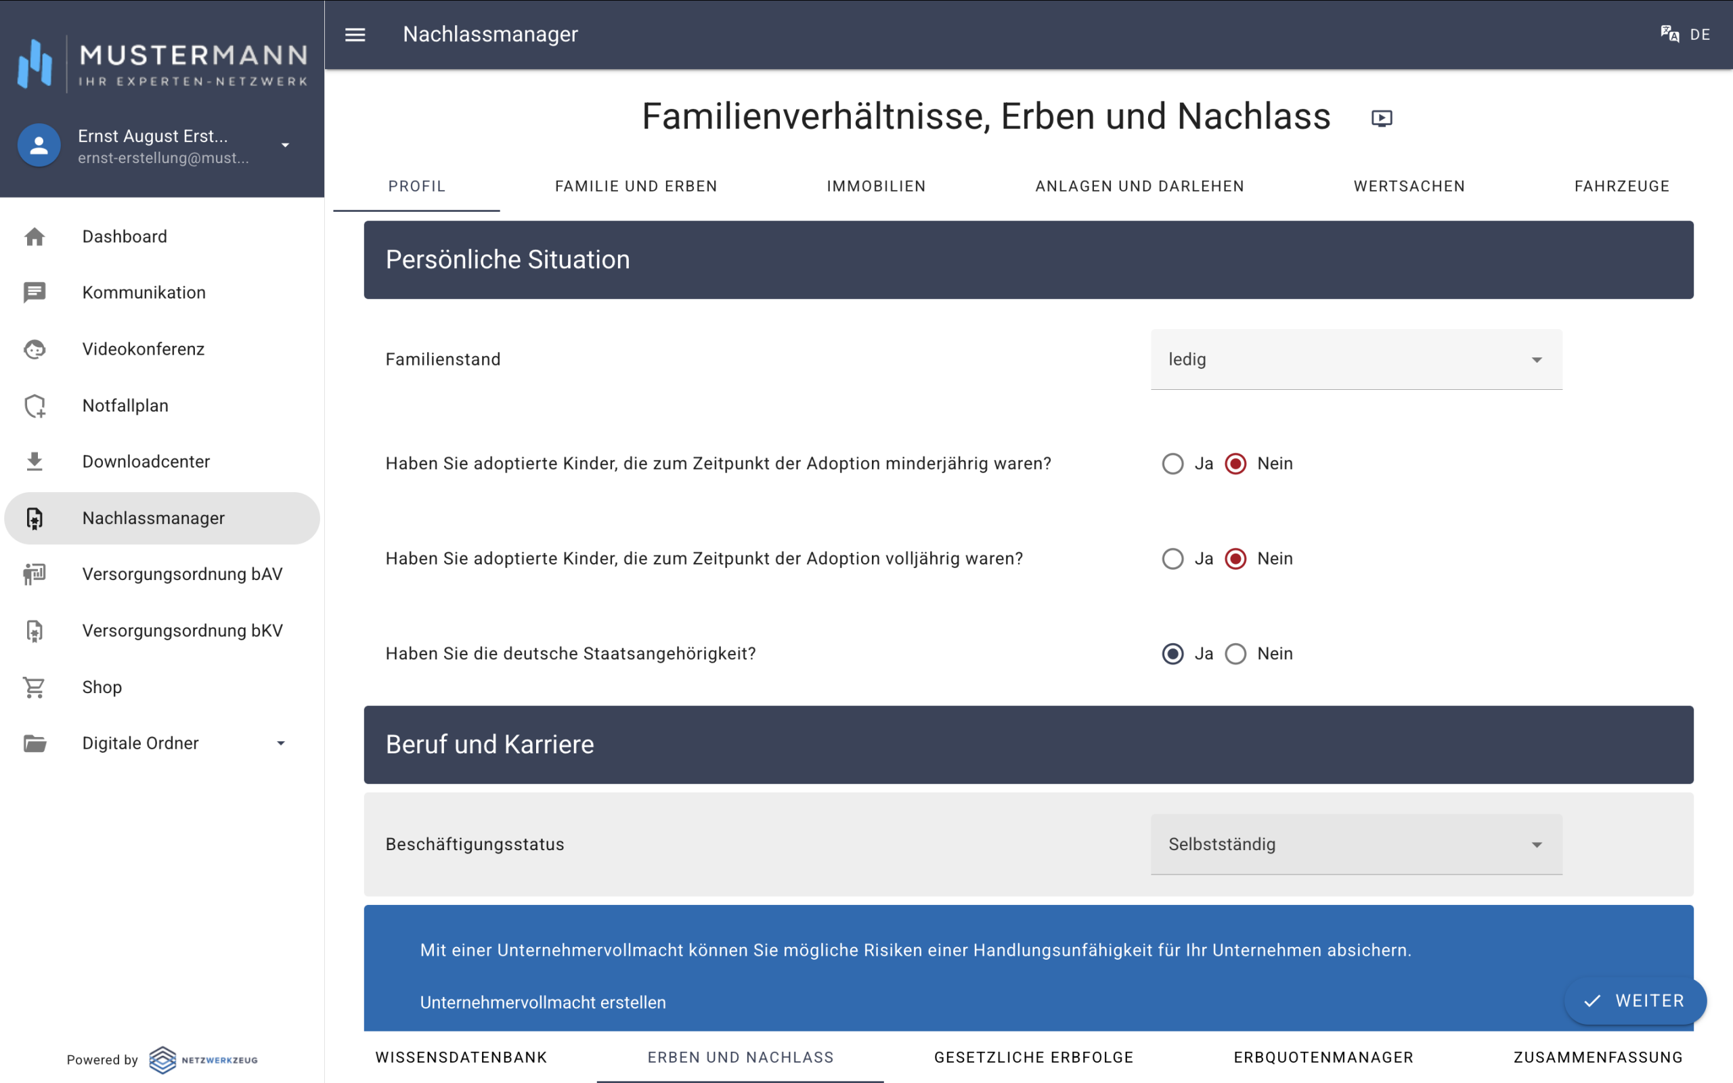
Task: Click the Notfallplan shield icon
Action: pos(35,405)
